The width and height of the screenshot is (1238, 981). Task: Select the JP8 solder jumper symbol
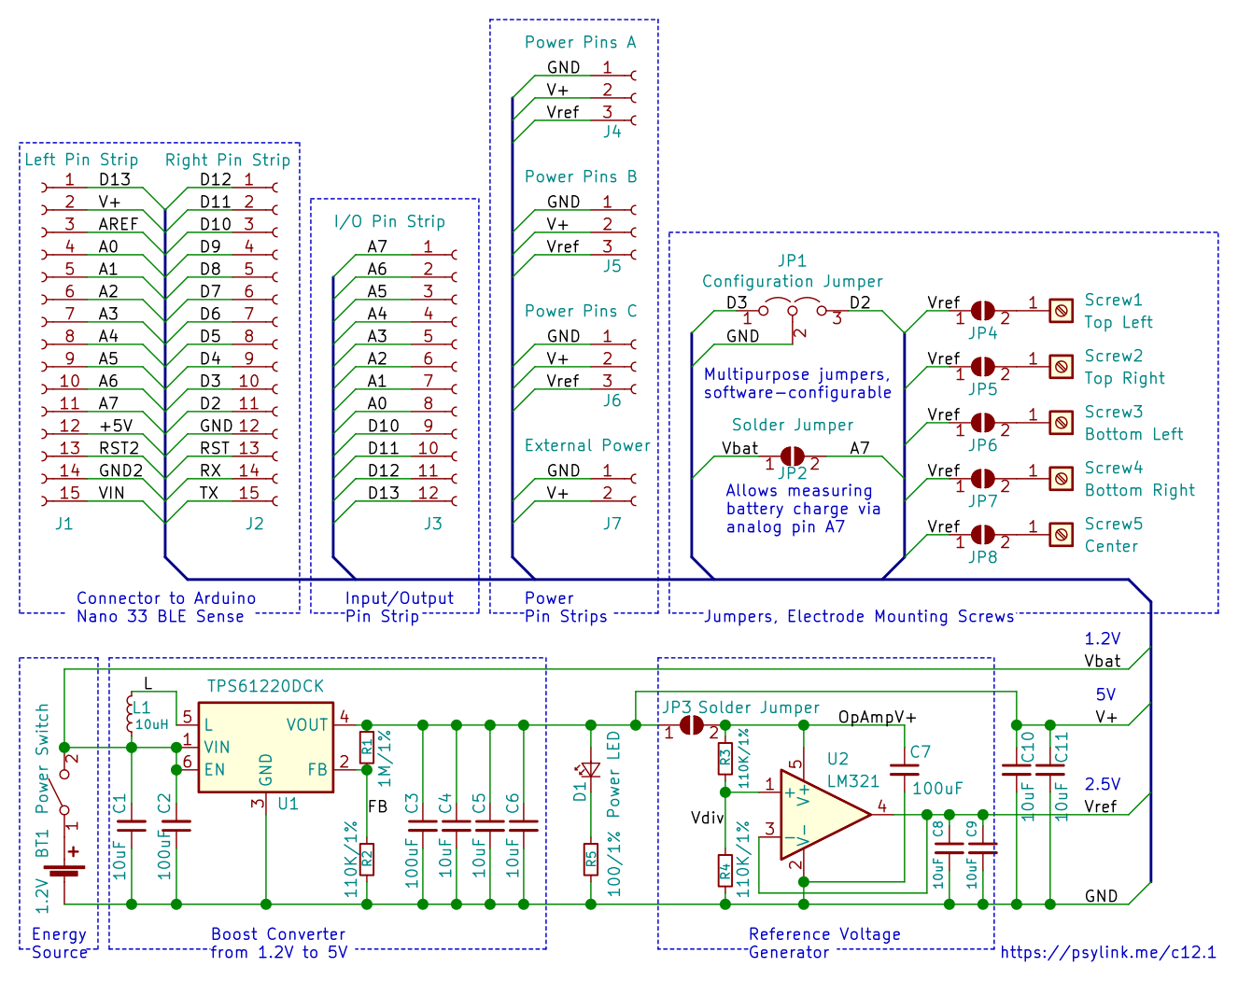coord(983,535)
